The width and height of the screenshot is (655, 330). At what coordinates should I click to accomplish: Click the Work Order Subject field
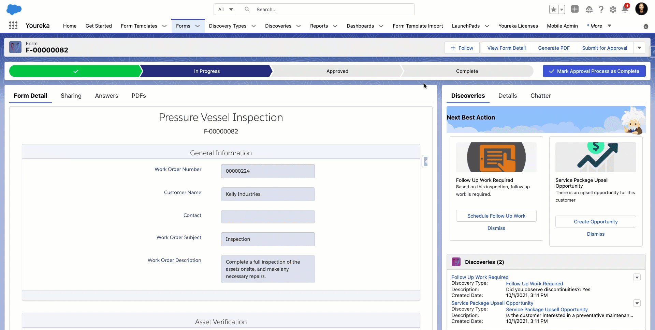pos(268,239)
